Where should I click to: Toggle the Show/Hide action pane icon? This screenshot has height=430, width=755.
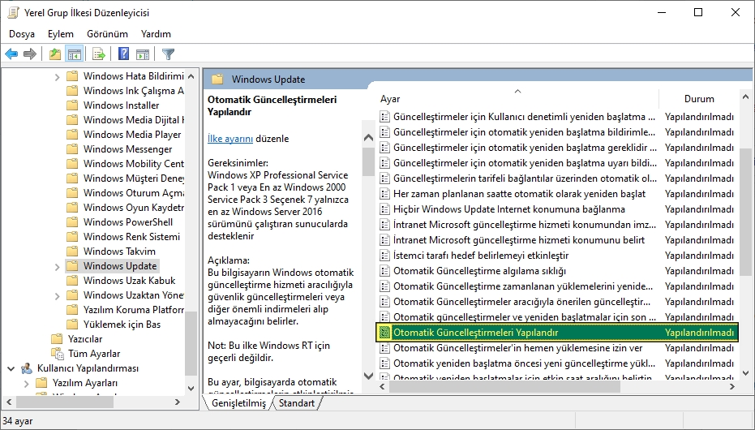[143, 54]
